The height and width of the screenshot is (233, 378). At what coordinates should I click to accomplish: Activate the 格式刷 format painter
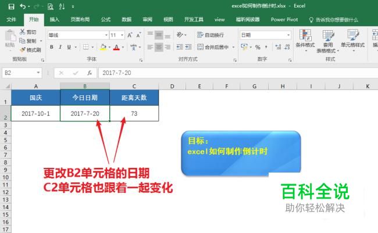coord(30,50)
